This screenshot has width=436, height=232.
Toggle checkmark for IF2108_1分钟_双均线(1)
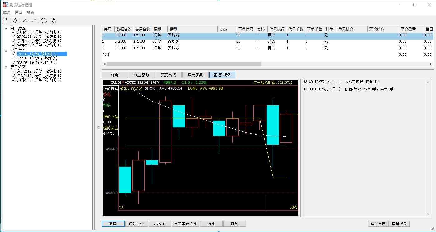13,54
